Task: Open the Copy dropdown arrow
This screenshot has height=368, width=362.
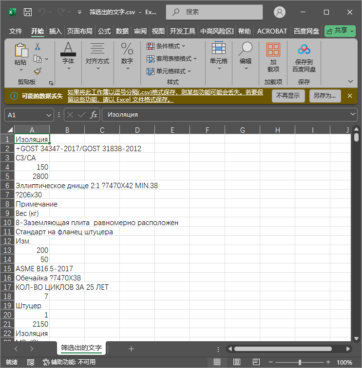Action: (x=47, y=59)
